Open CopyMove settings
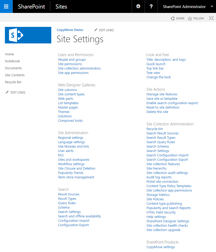Screen dimensions: 216x252 [x=160, y=247]
